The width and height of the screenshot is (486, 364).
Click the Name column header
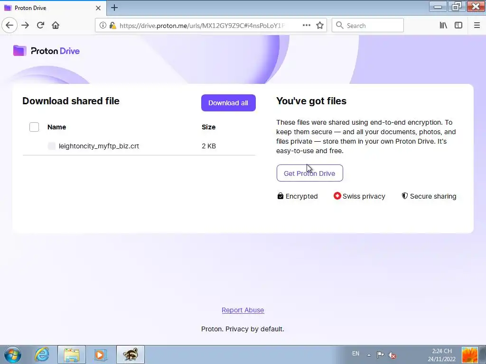pos(57,127)
